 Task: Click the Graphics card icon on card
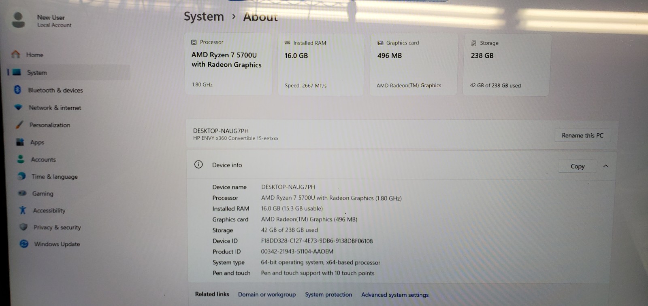click(x=380, y=43)
